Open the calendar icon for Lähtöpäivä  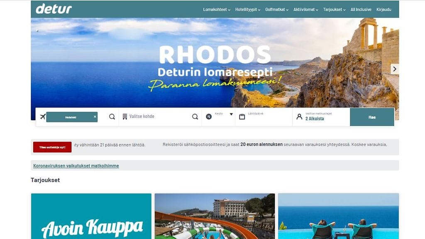tap(242, 117)
